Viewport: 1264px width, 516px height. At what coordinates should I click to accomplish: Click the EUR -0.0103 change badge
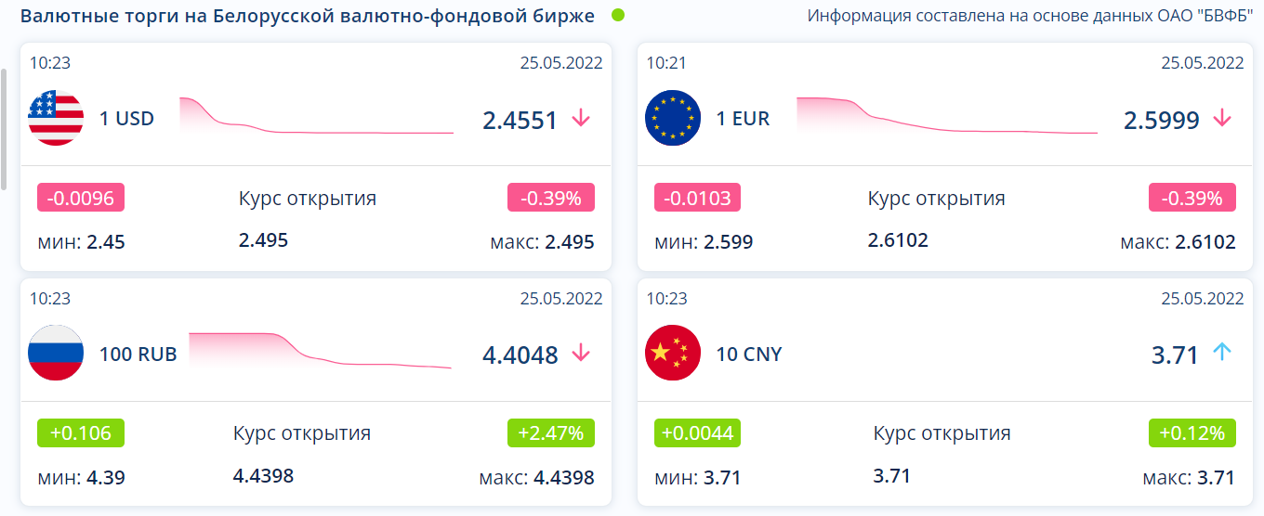coord(698,198)
